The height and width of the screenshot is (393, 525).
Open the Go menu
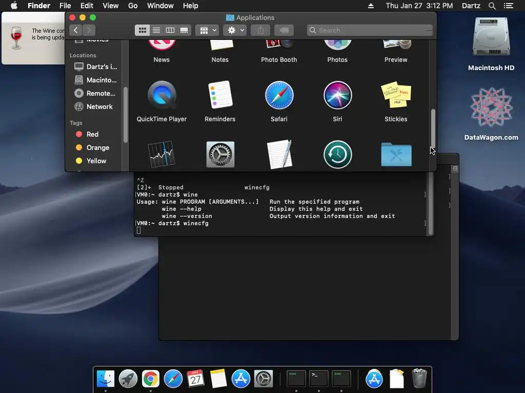pos(133,6)
